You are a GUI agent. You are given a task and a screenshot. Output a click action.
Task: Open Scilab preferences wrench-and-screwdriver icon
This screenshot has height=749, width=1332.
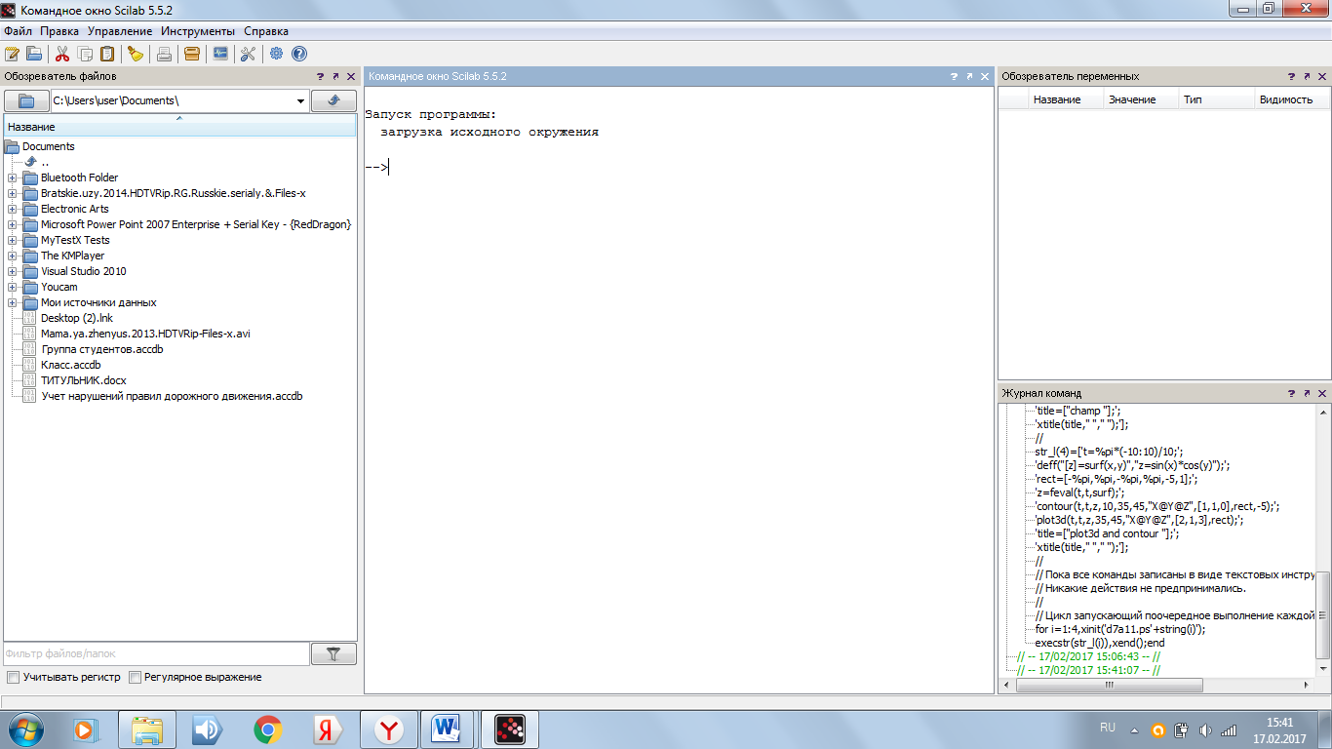[x=248, y=54]
